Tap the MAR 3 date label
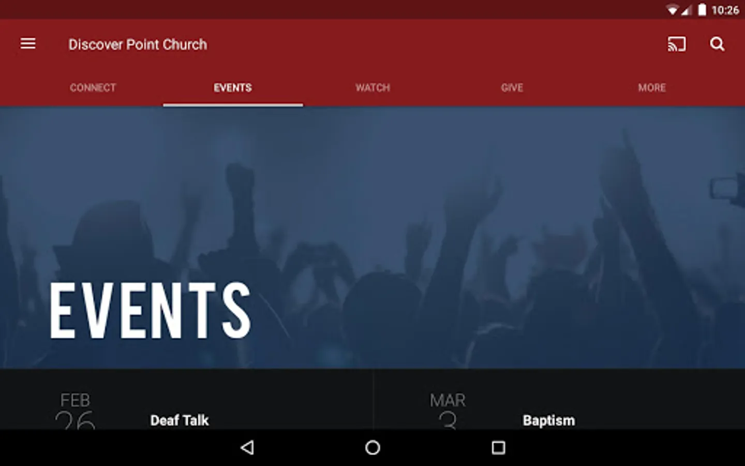Screen dimensions: 745x466 (x=448, y=411)
